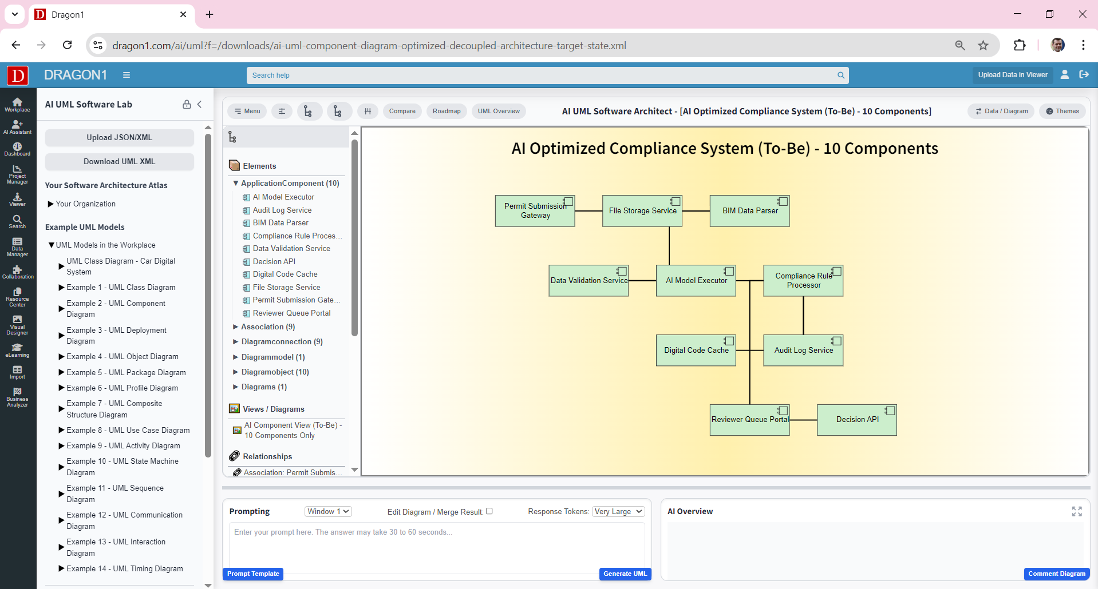Open the Project Manager sidebar icon

[17, 172]
